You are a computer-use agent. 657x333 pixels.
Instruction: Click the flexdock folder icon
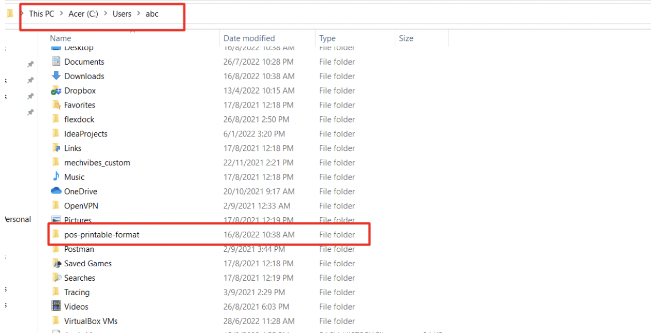[56, 119]
